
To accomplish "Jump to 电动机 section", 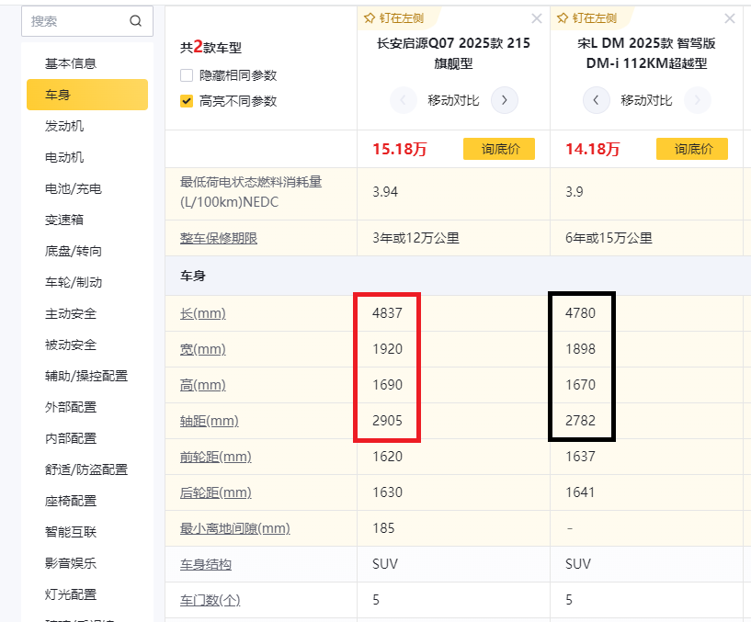I will coord(64,157).
